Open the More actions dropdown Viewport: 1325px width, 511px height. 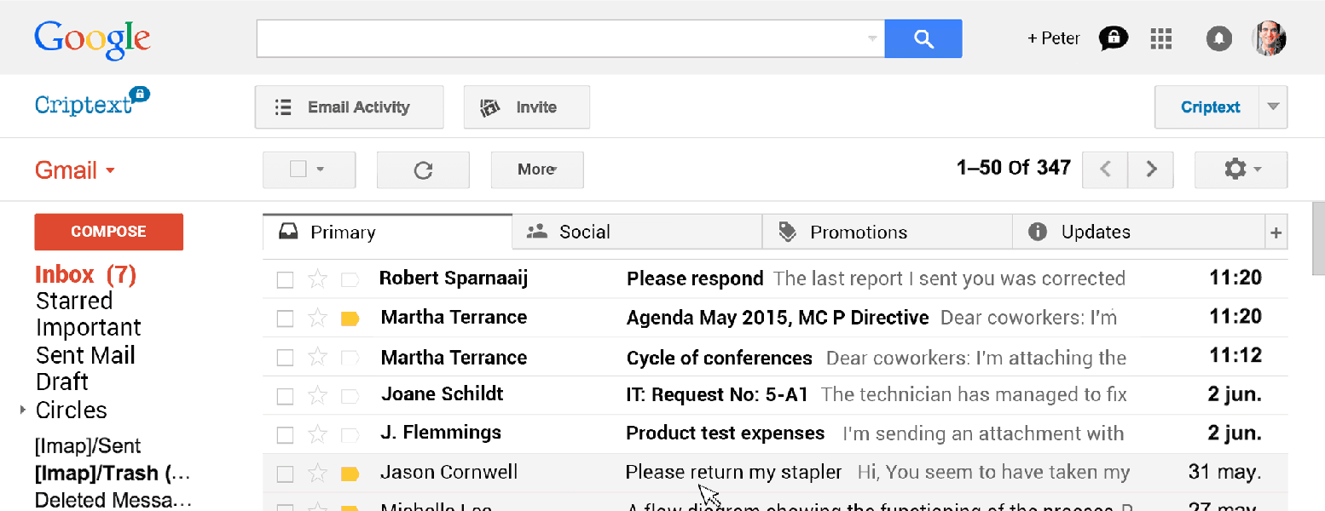point(536,169)
